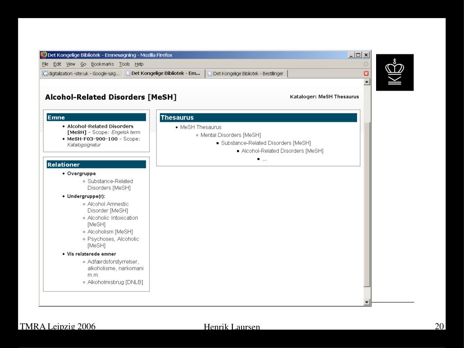Click the Emne panel header
Viewport: 464px width, 348px height.
(96, 117)
